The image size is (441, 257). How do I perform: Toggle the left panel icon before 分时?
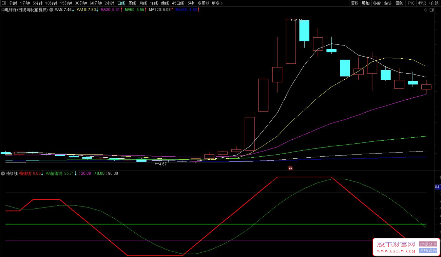(4, 3)
